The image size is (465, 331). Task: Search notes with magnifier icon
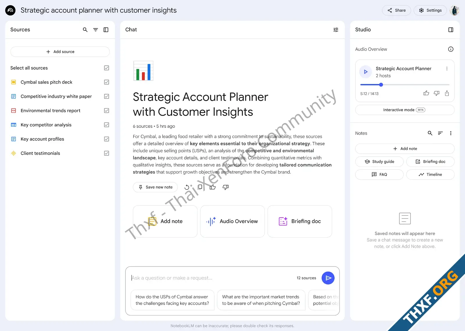coord(430,133)
